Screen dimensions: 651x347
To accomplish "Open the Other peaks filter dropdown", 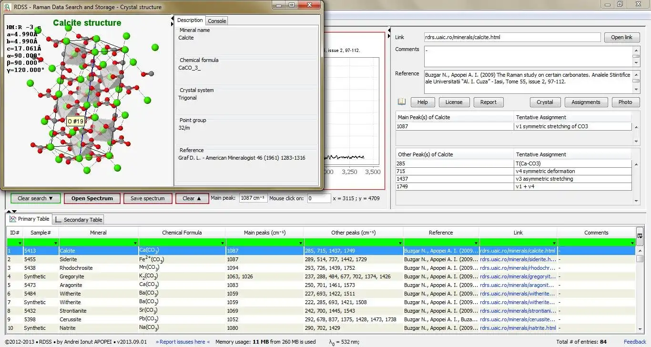I will click(x=400, y=243).
